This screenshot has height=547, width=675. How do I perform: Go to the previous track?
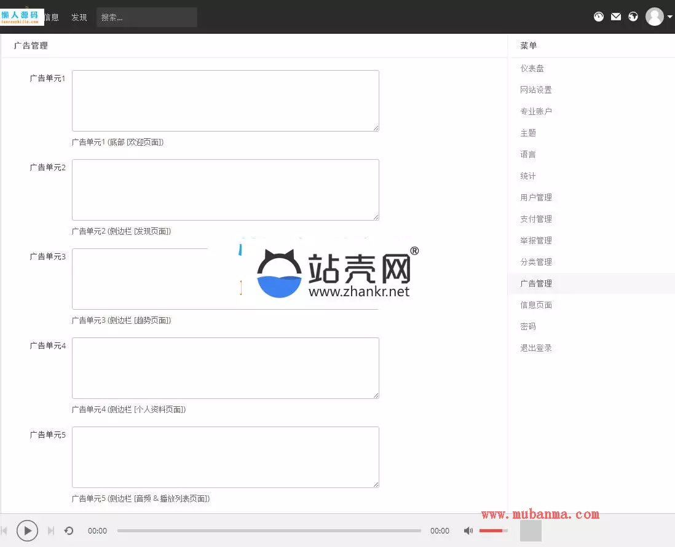tap(4, 530)
